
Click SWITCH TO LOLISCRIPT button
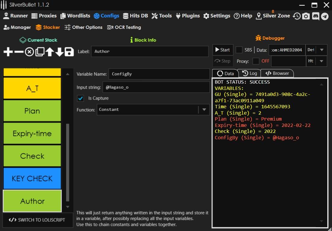38,220
